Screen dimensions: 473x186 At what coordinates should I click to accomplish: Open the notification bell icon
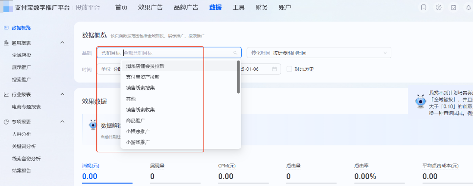pos(469,7)
